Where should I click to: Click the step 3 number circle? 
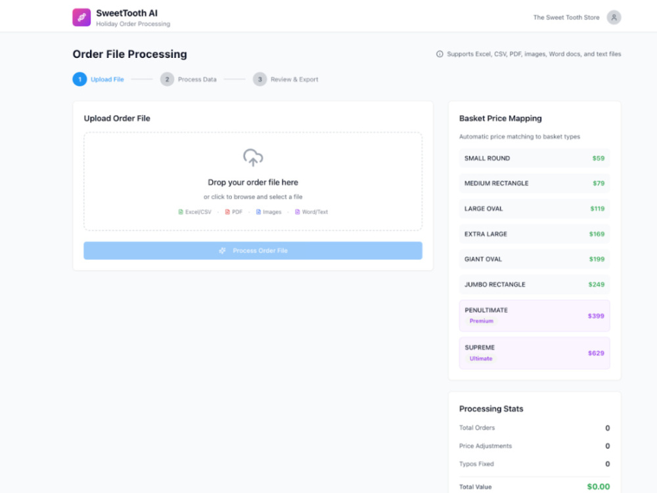(x=260, y=80)
